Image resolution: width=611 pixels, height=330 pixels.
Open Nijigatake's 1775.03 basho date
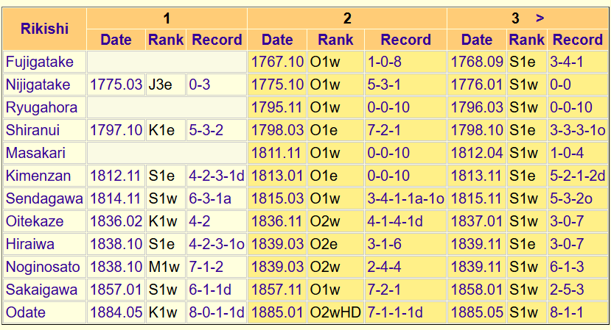[116, 85]
